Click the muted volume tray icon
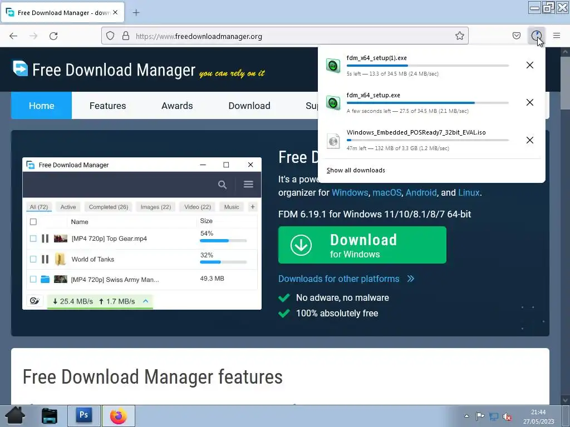This screenshot has width=570, height=427. [507, 416]
